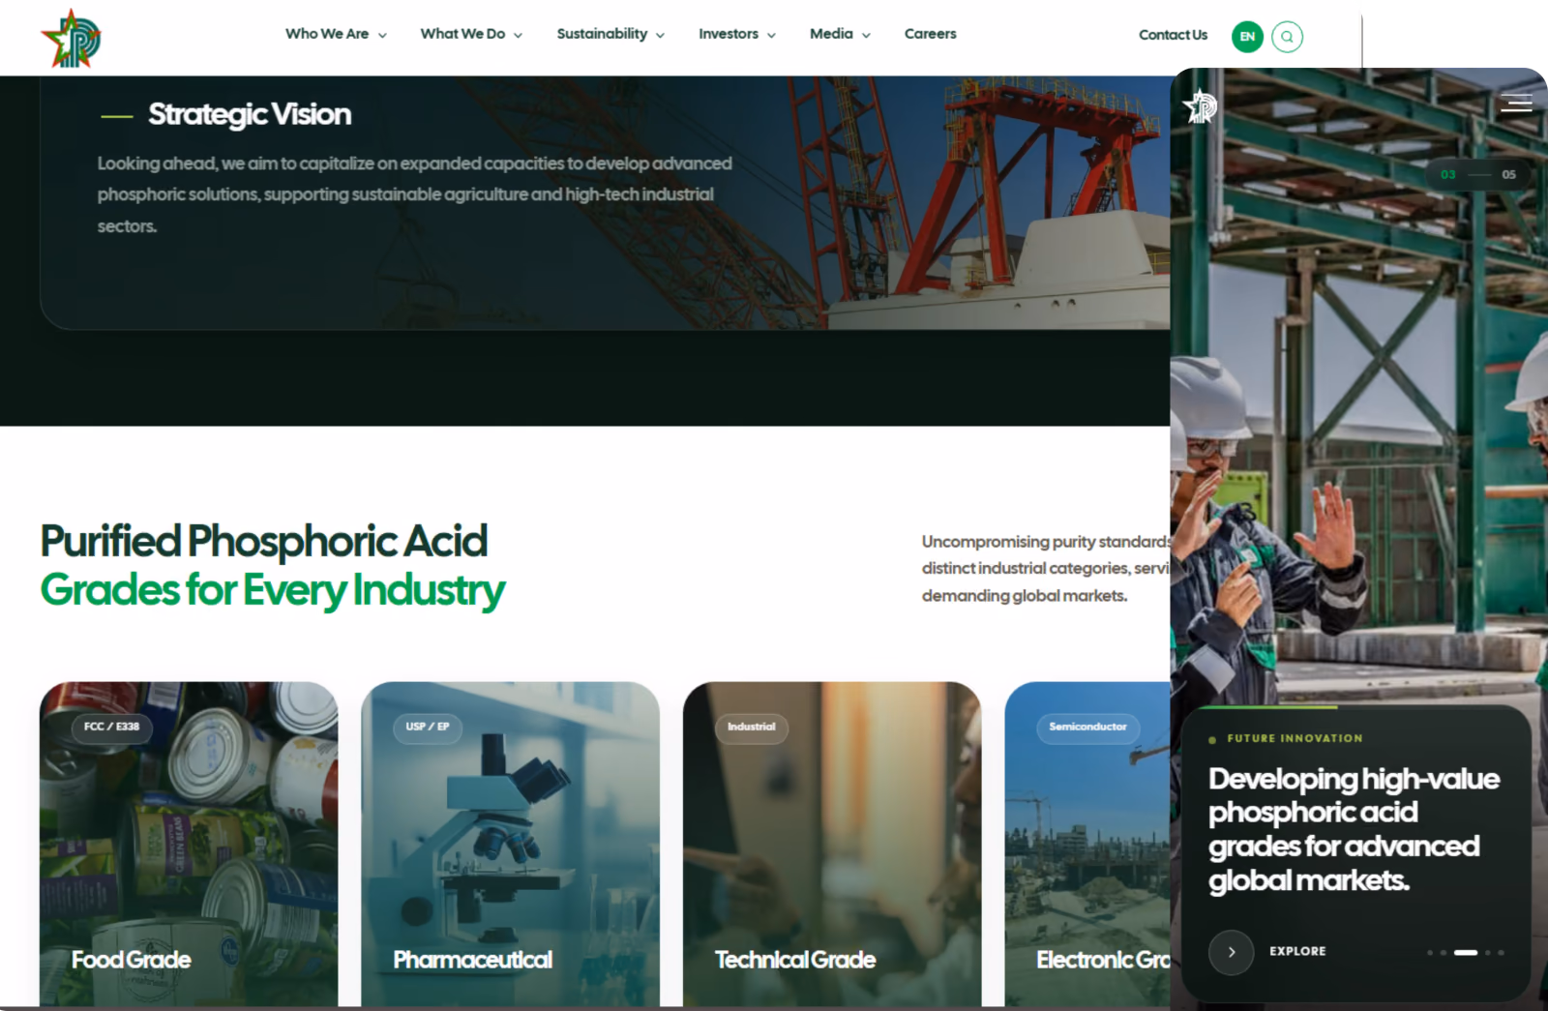Image resolution: width=1548 pixels, height=1011 pixels.
Task: Click the Semiconductor tag
Action: tap(1087, 727)
